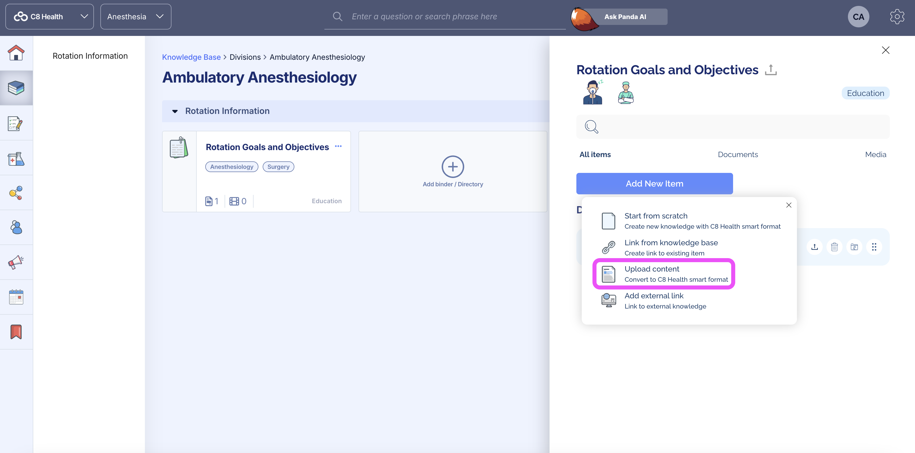The width and height of the screenshot is (915, 453).
Task: Click the plus circle Add binder icon
Action: coord(452,166)
